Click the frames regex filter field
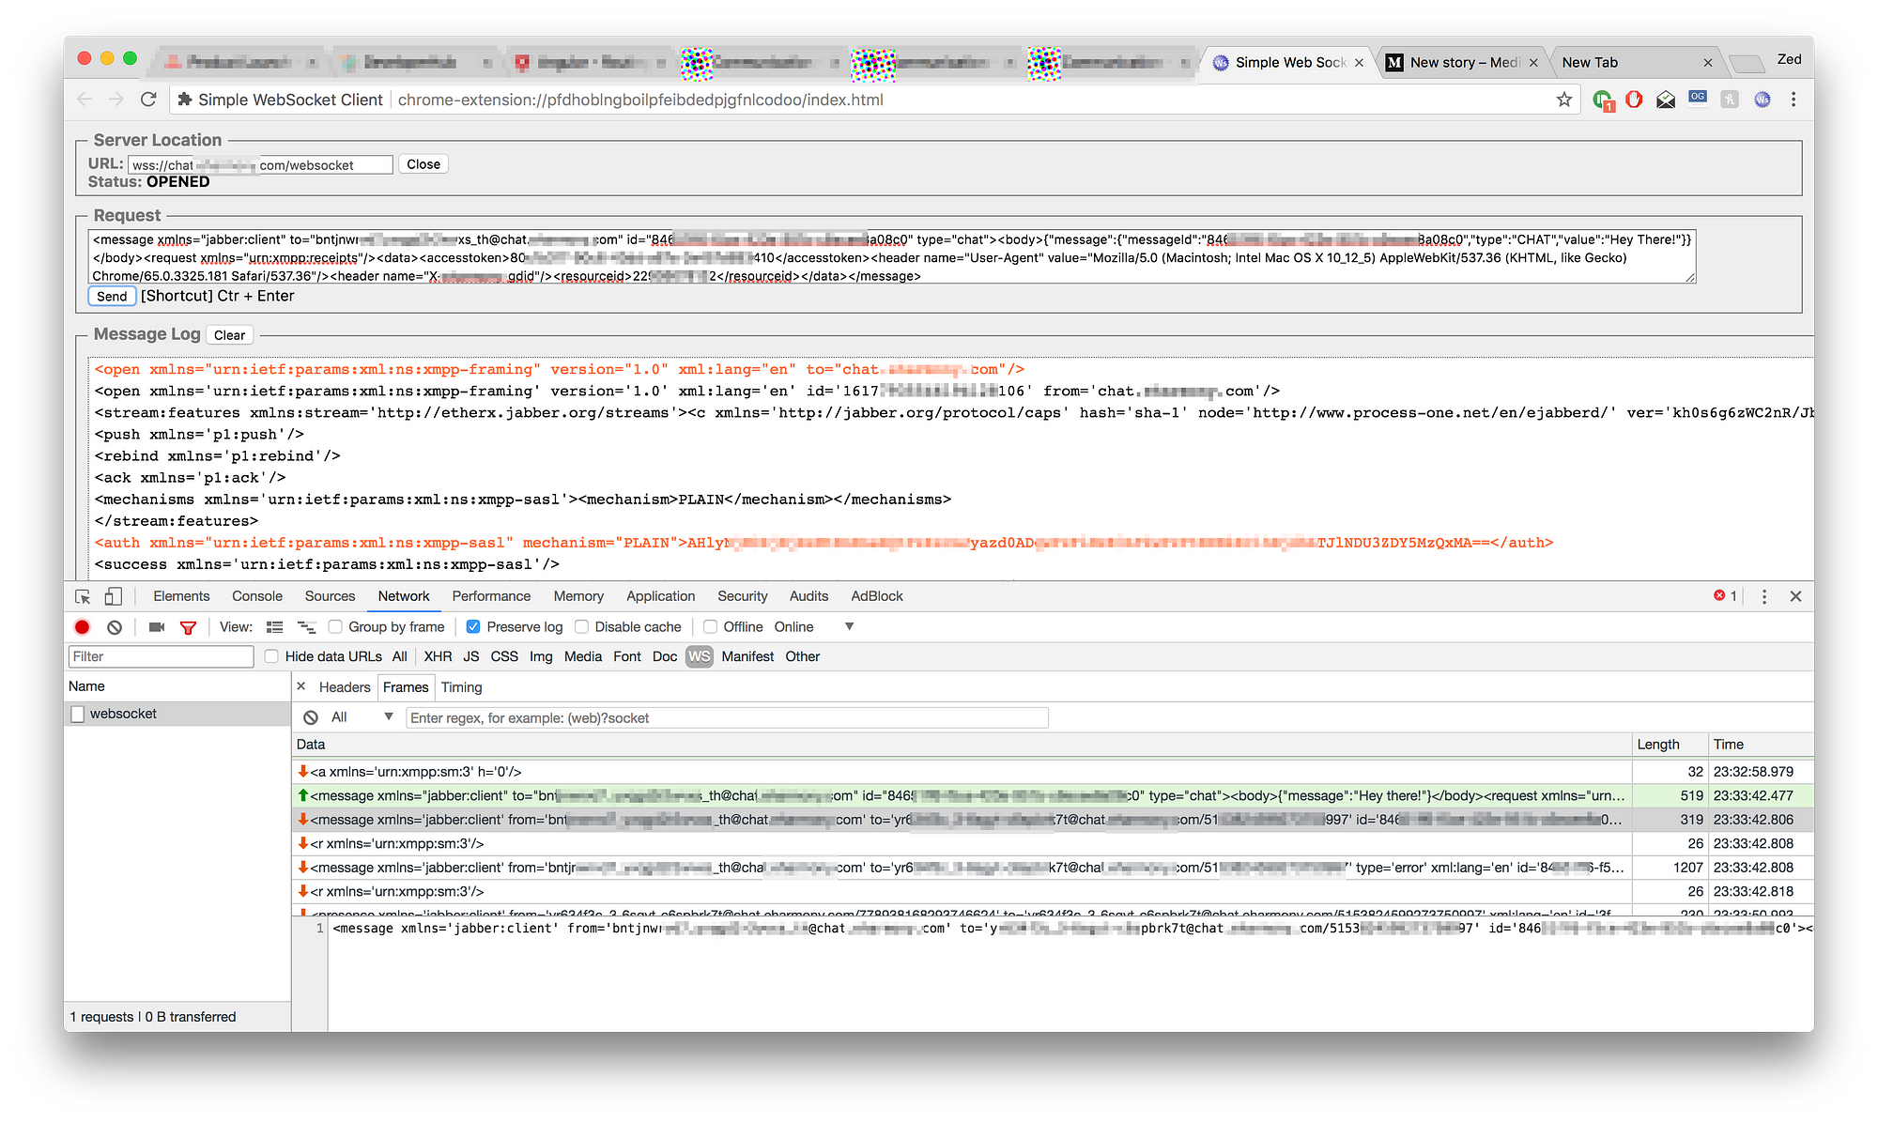Screen dimensions: 1878x1123 727,718
